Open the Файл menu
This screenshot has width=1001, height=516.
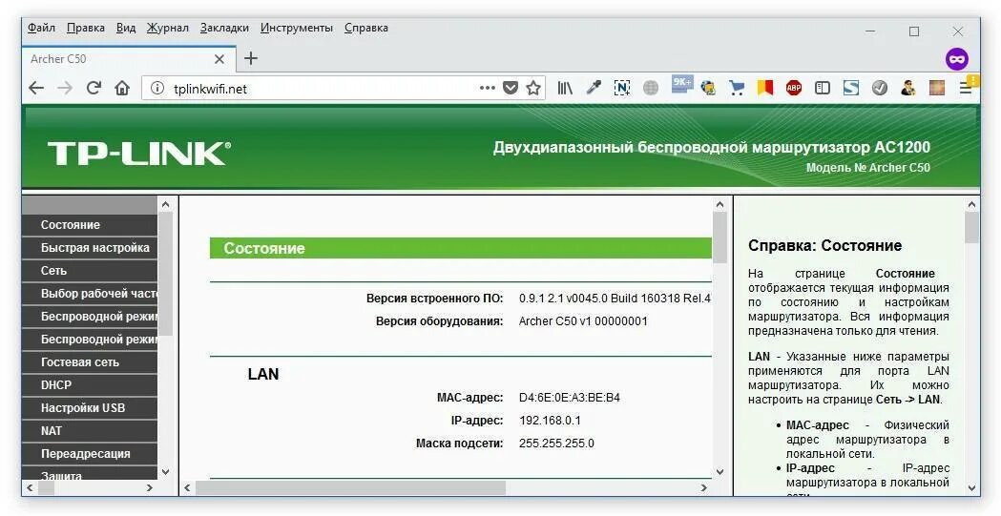(41, 28)
